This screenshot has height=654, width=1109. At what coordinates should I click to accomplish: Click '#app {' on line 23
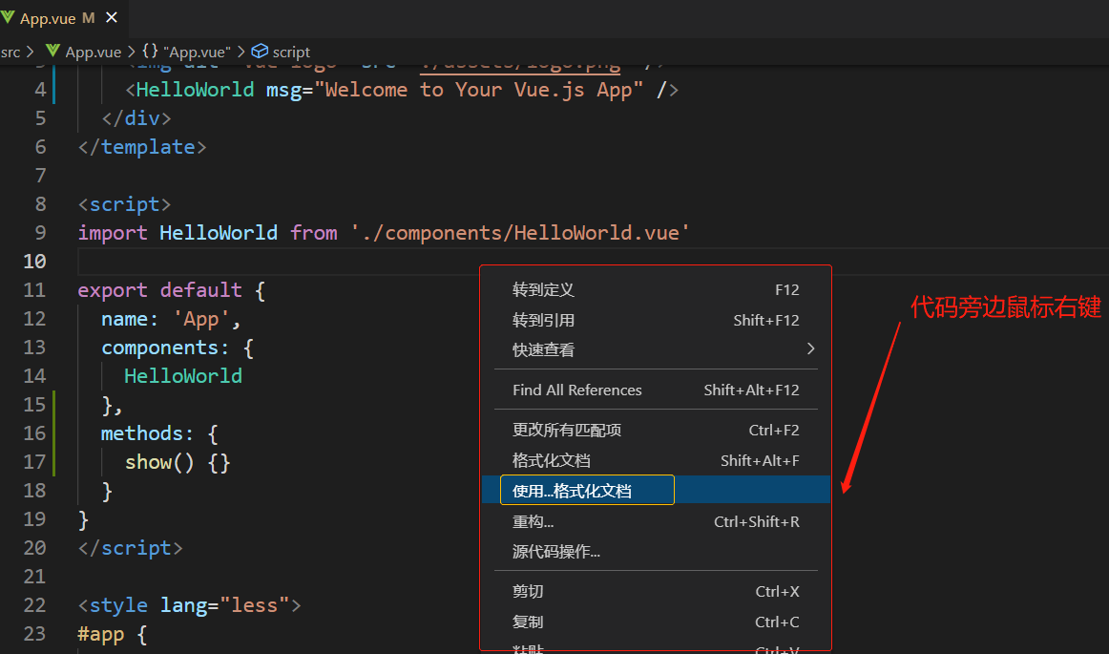pos(113,634)
